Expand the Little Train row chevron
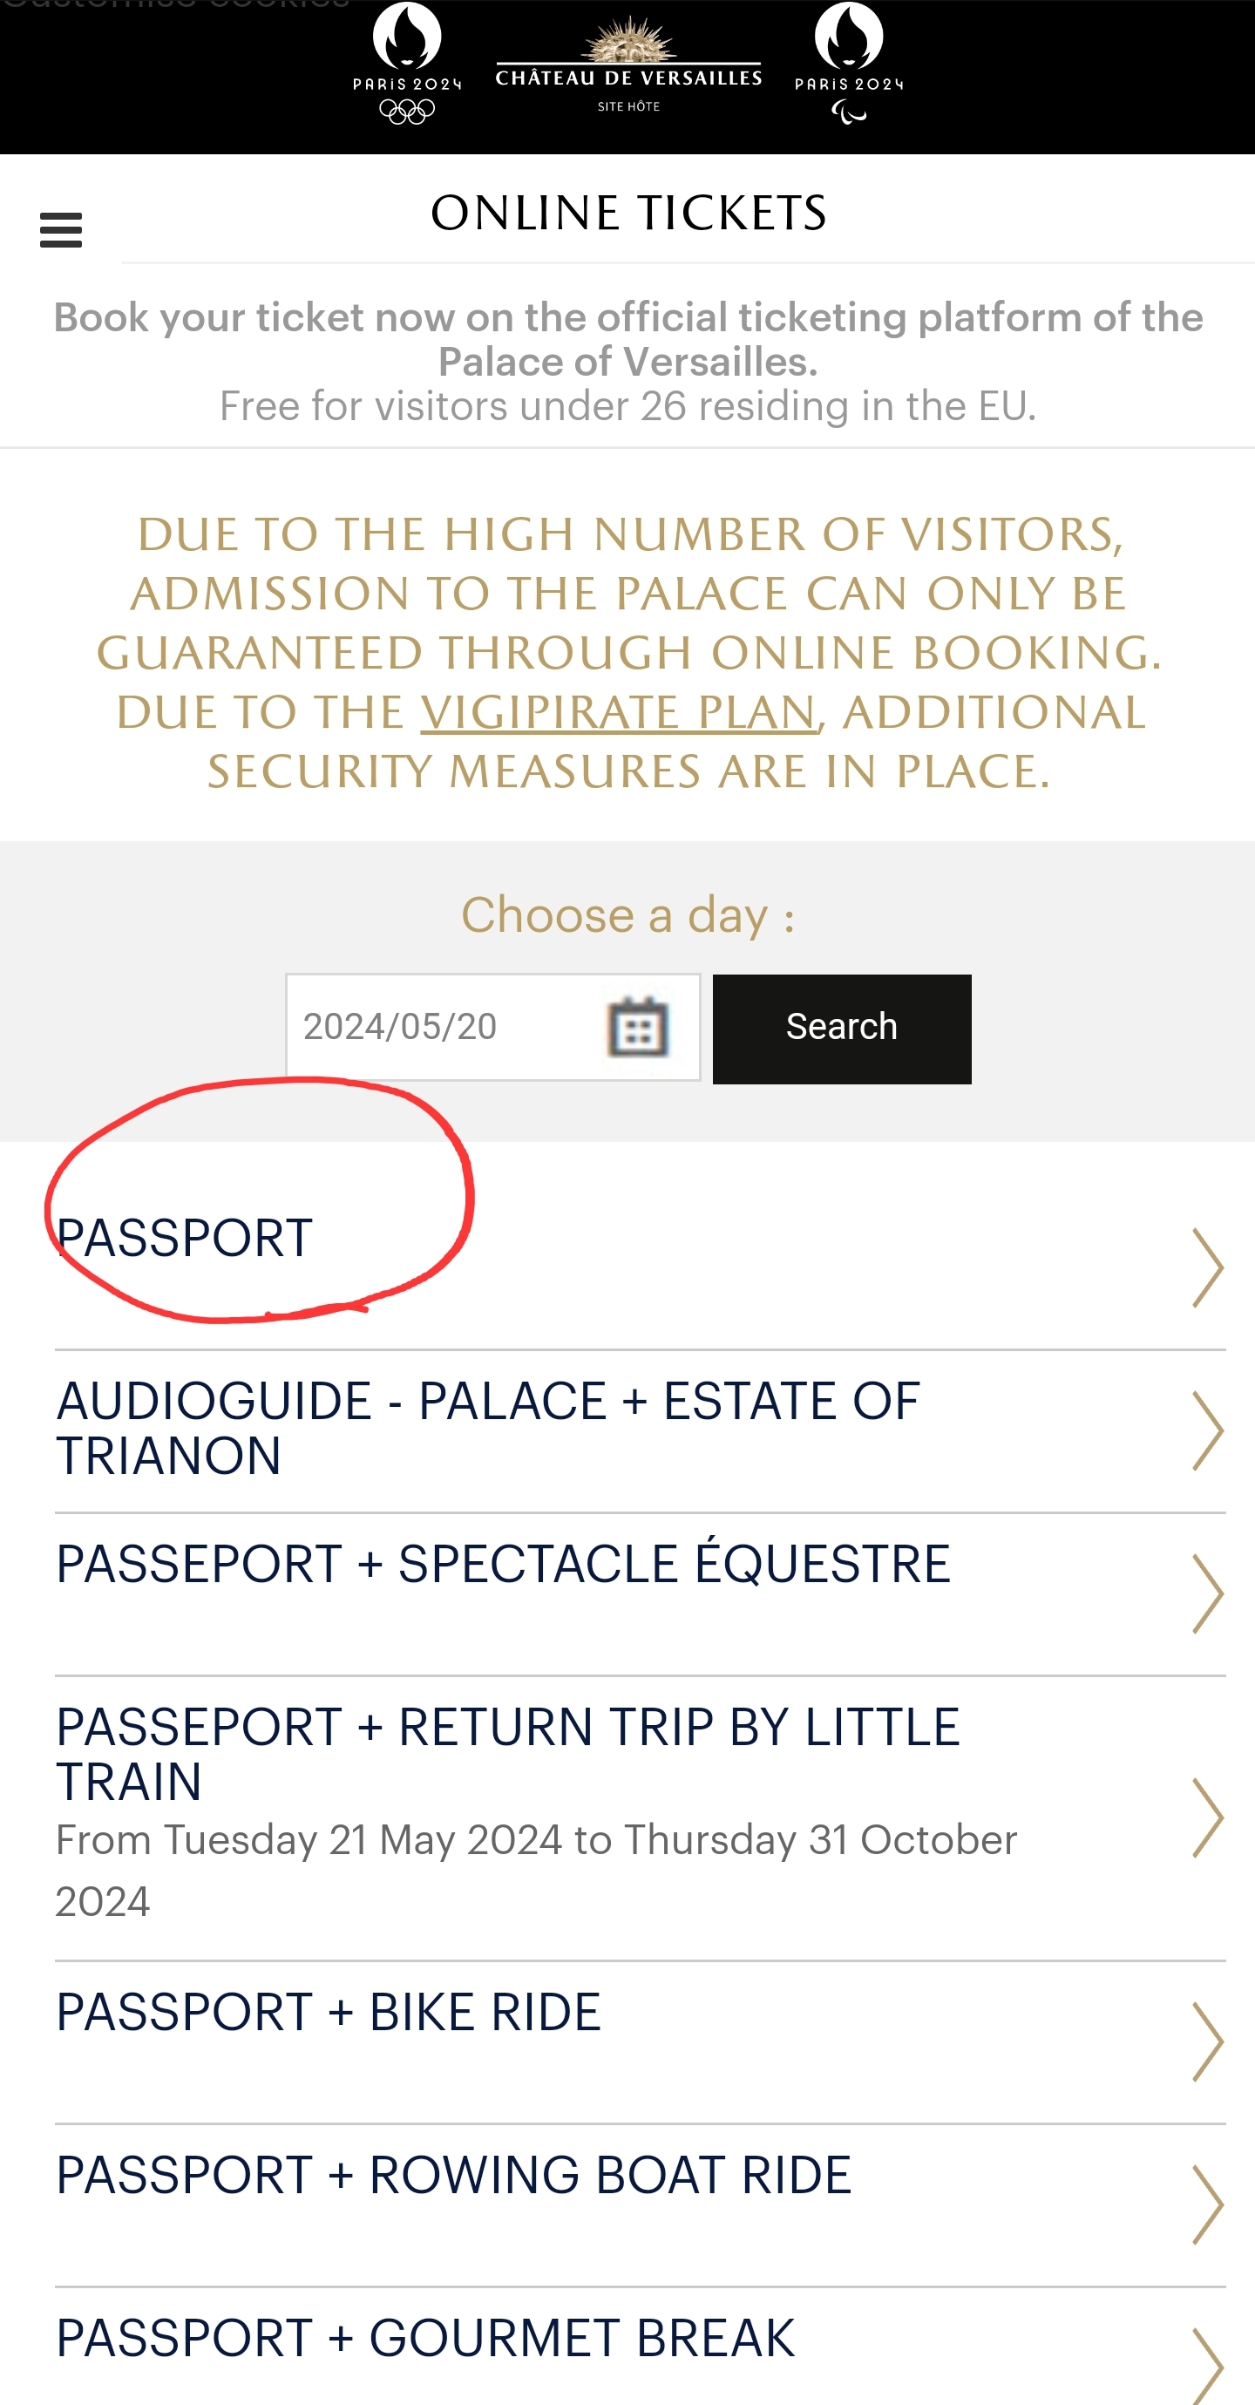 [x=1207, y=1817]
